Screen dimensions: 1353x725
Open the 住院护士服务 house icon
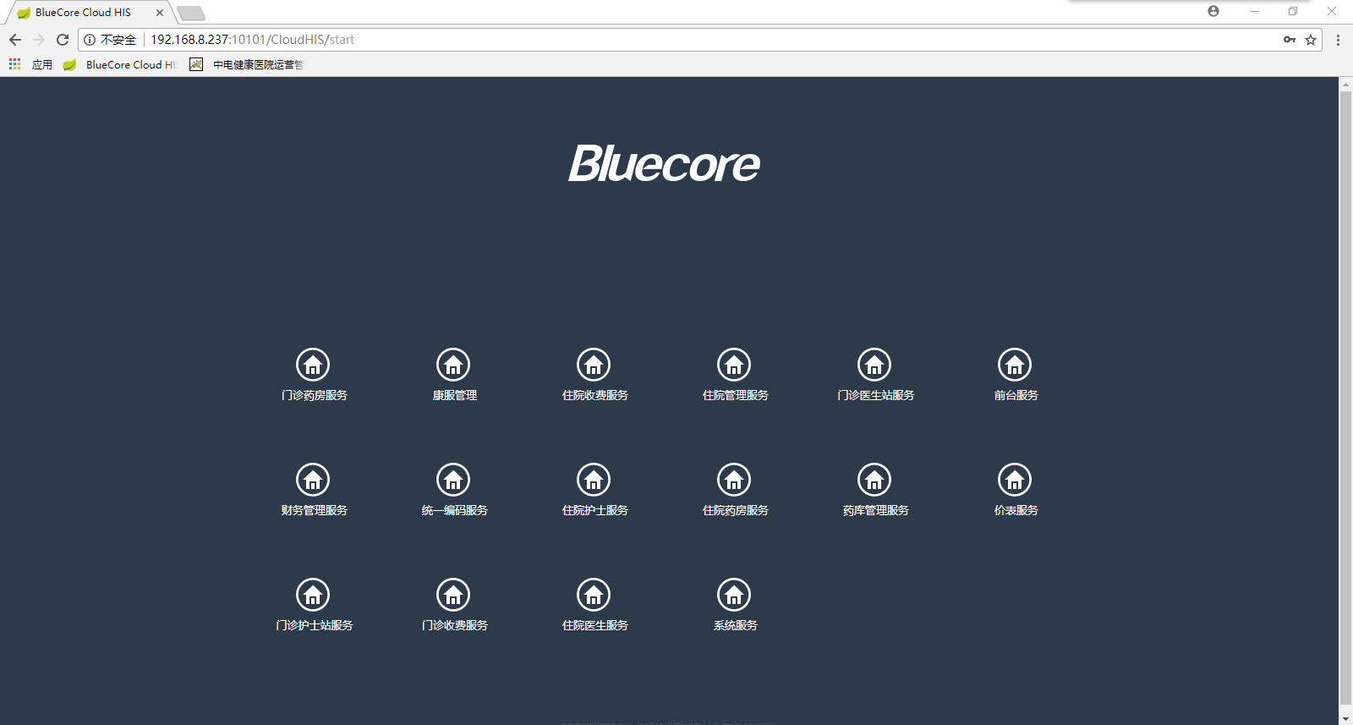tap(594, 480)
